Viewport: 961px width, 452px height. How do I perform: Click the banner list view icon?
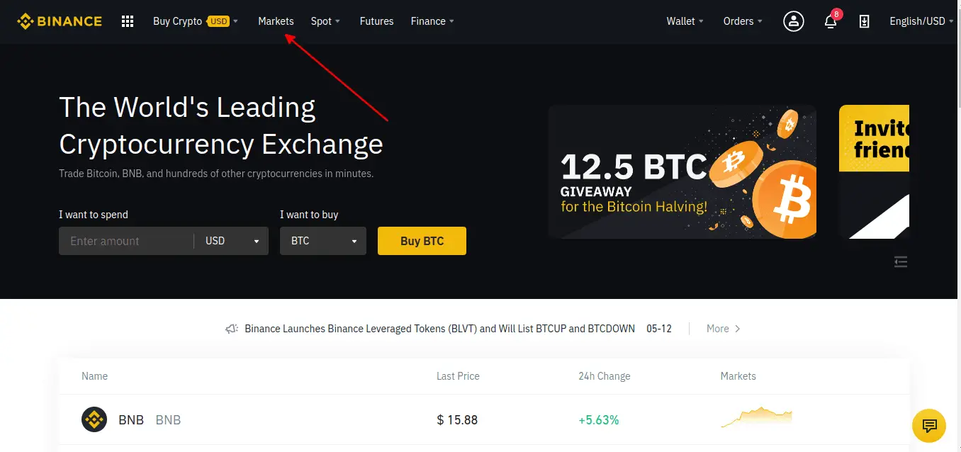coord(901,262)
